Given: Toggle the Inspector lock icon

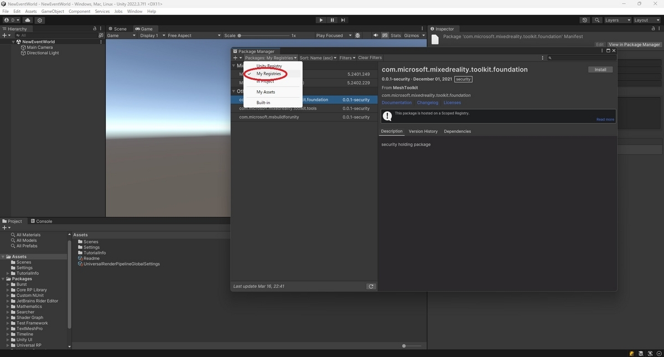Looking at the screenshot, I should [653, 29].
